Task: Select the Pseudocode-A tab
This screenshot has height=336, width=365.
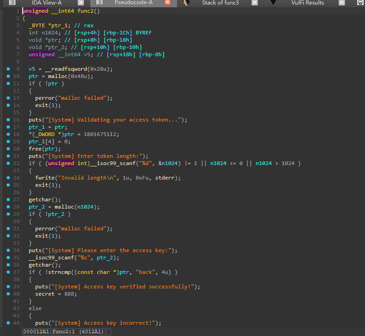Action: click(133, 3)
